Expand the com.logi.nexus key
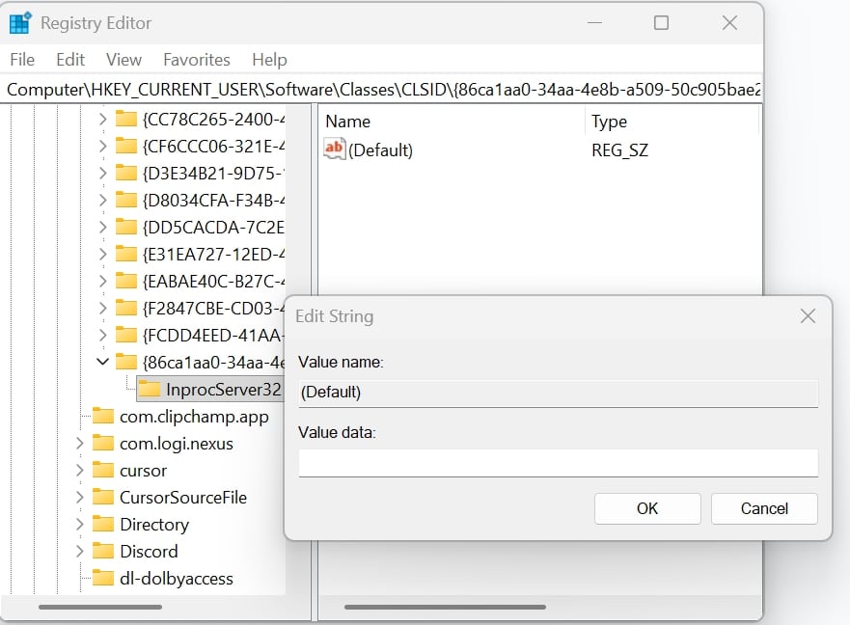850x625 pixels. [80, 443]
